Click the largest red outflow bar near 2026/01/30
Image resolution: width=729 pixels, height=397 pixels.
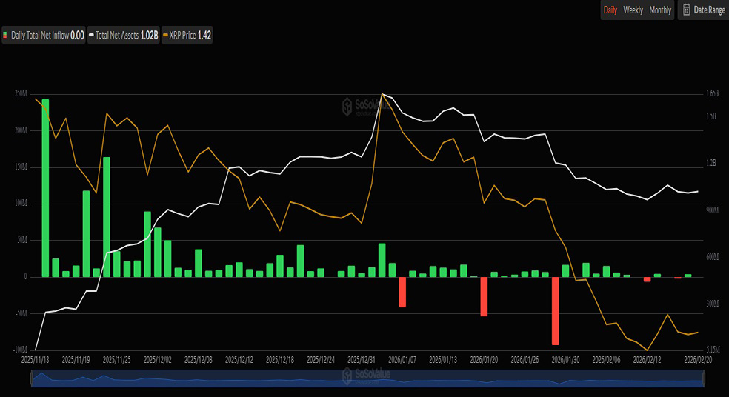tap(555, 310)
